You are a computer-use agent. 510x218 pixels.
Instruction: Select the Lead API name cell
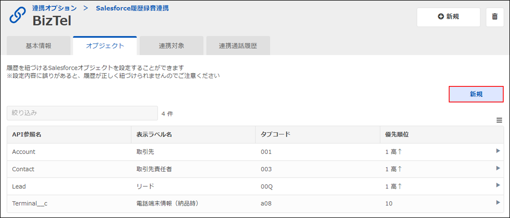point(19,187)
